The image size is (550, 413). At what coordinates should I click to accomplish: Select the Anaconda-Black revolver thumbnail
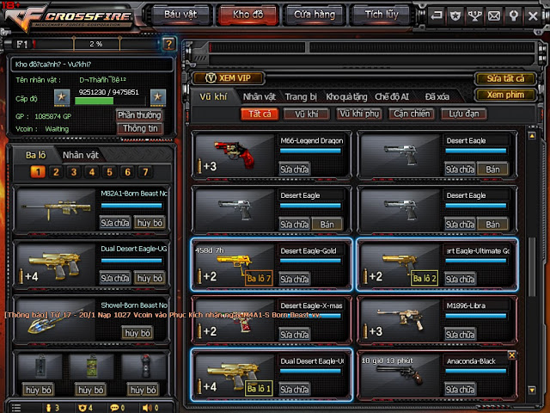(400, 375)
